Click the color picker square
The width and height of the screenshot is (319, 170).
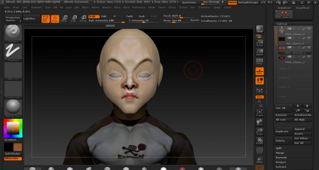click(x=13, y=128)
